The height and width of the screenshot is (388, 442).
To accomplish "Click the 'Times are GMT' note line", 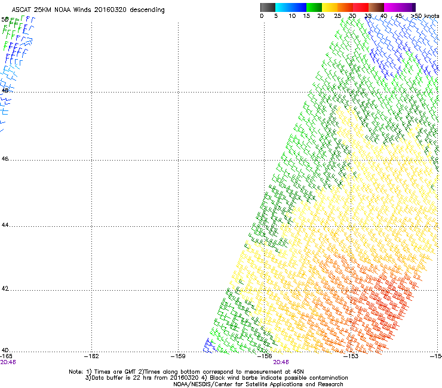I will tap(186, 372).
